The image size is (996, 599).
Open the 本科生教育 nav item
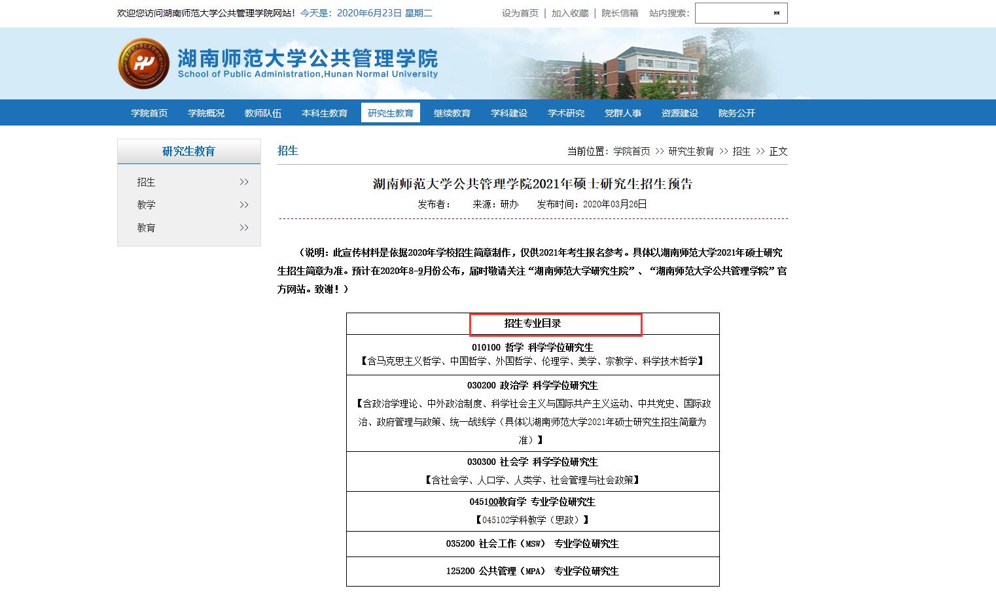(x=325, y=113)
